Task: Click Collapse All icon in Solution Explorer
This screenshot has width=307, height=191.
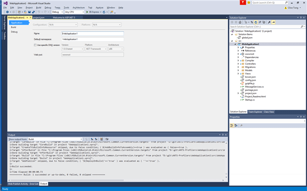Action: point(260,22)
